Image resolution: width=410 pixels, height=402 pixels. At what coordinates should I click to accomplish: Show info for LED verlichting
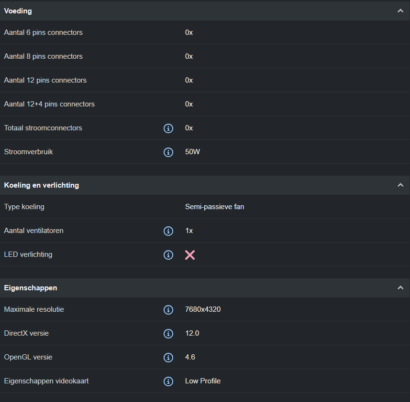(x=168, y=254)
